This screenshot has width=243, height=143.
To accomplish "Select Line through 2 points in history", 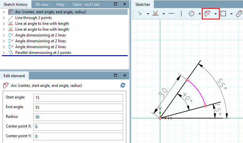I will 33,18.
